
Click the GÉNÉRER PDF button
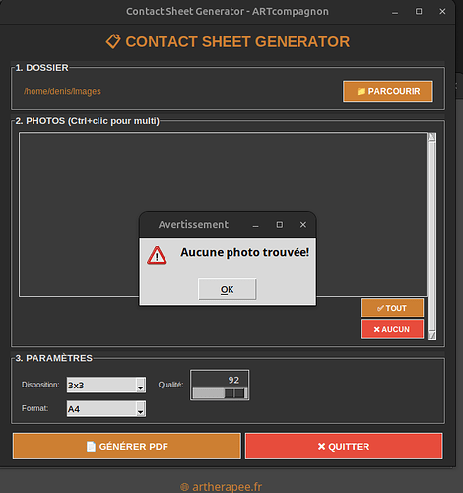pyautogui.click(x=127, y=446)
